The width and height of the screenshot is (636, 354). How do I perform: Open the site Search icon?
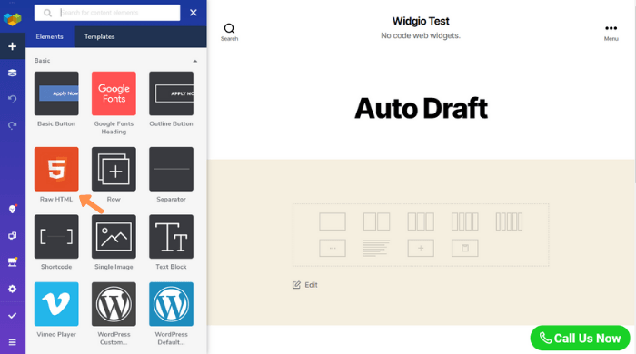point(229,32)
